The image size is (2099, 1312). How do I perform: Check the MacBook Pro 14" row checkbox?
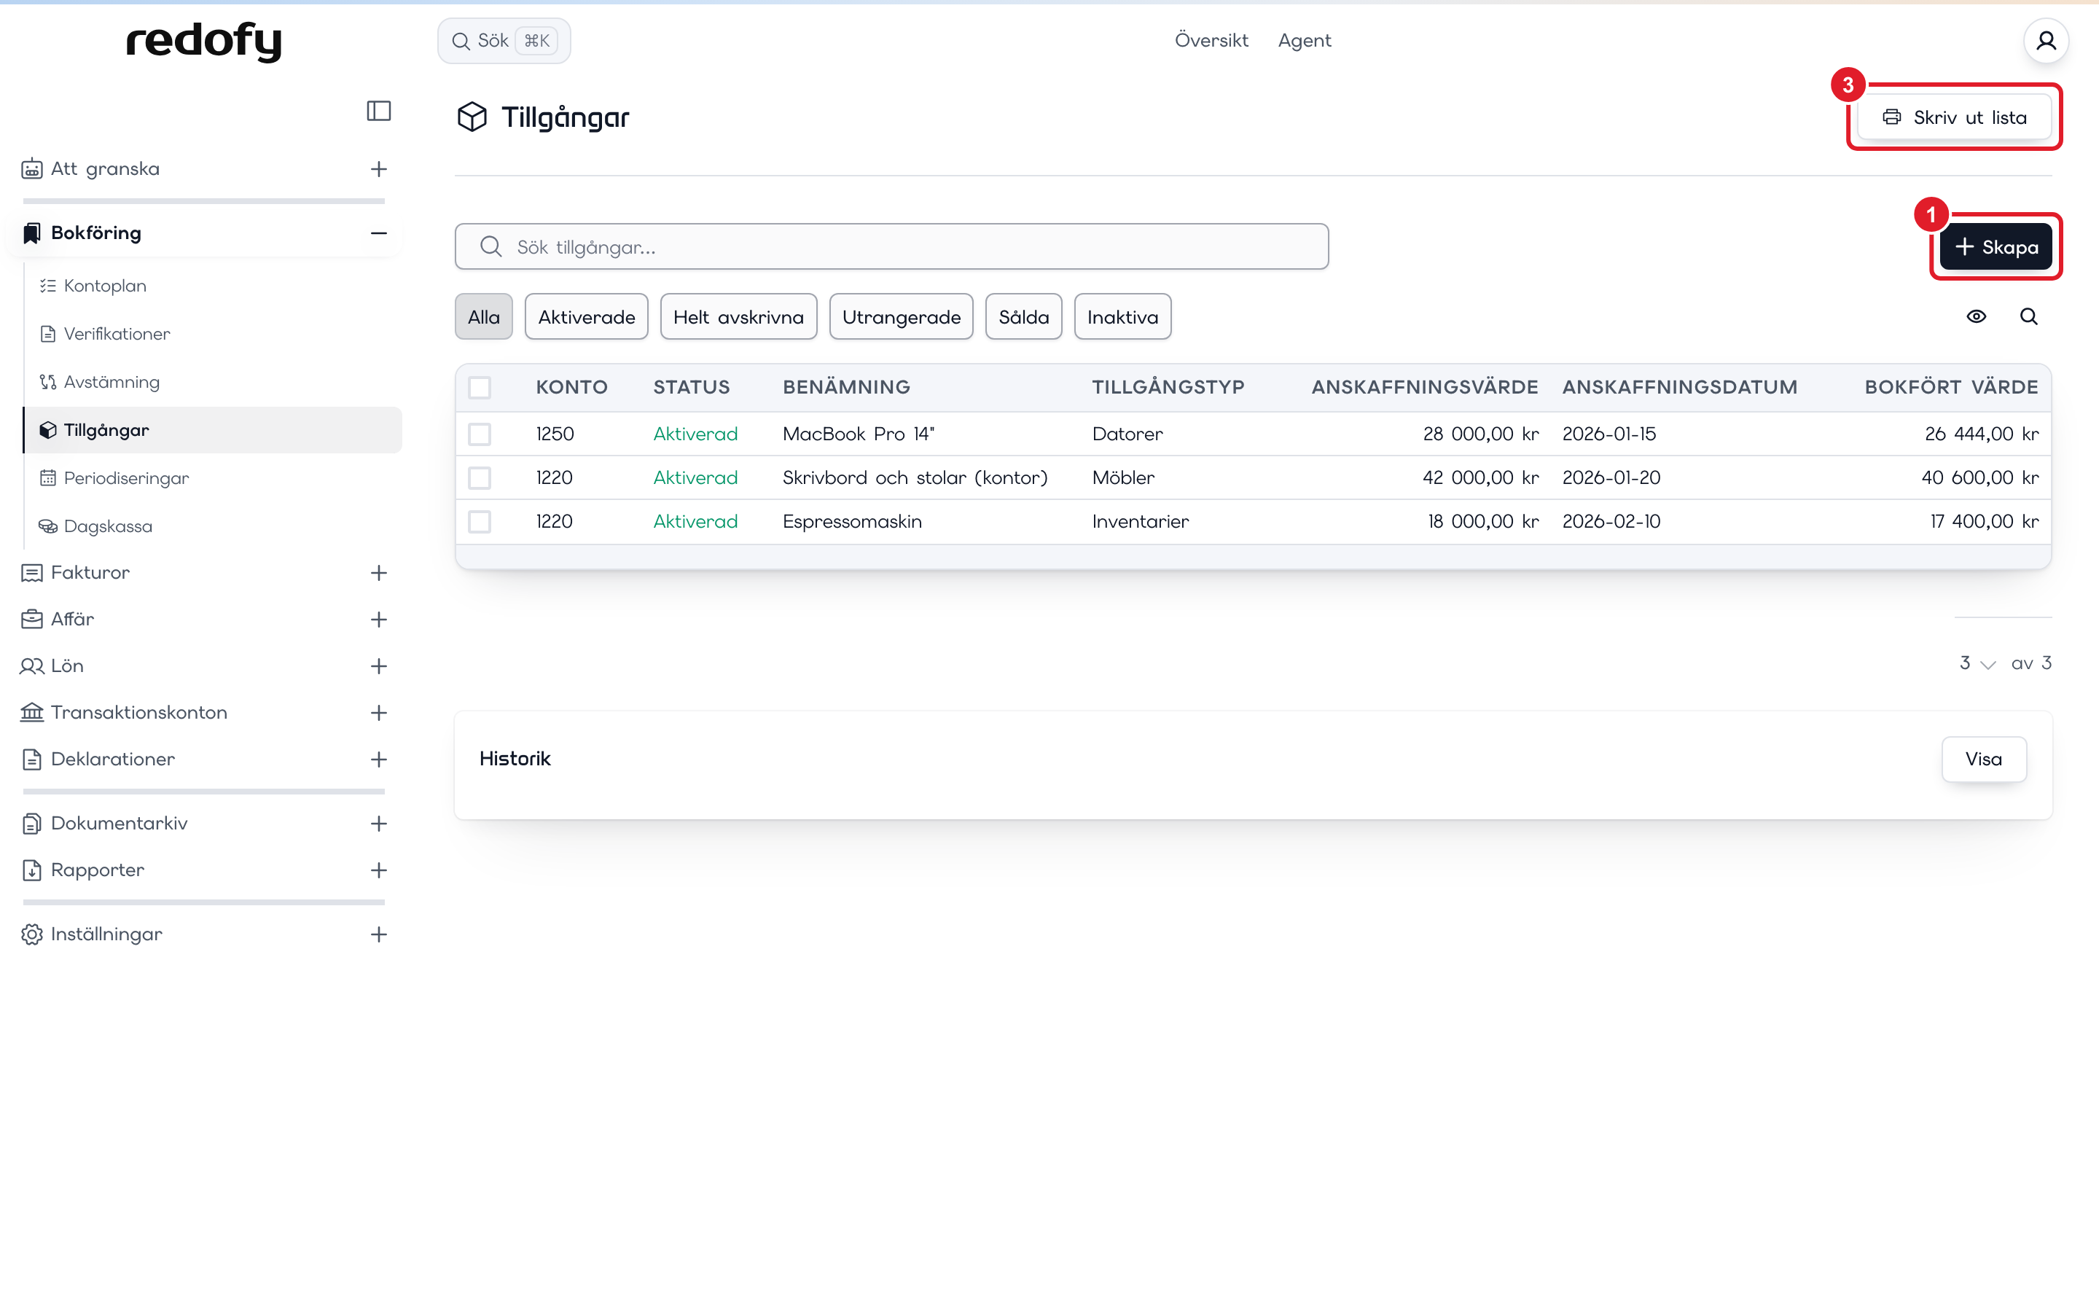click(x=480, y=434)
